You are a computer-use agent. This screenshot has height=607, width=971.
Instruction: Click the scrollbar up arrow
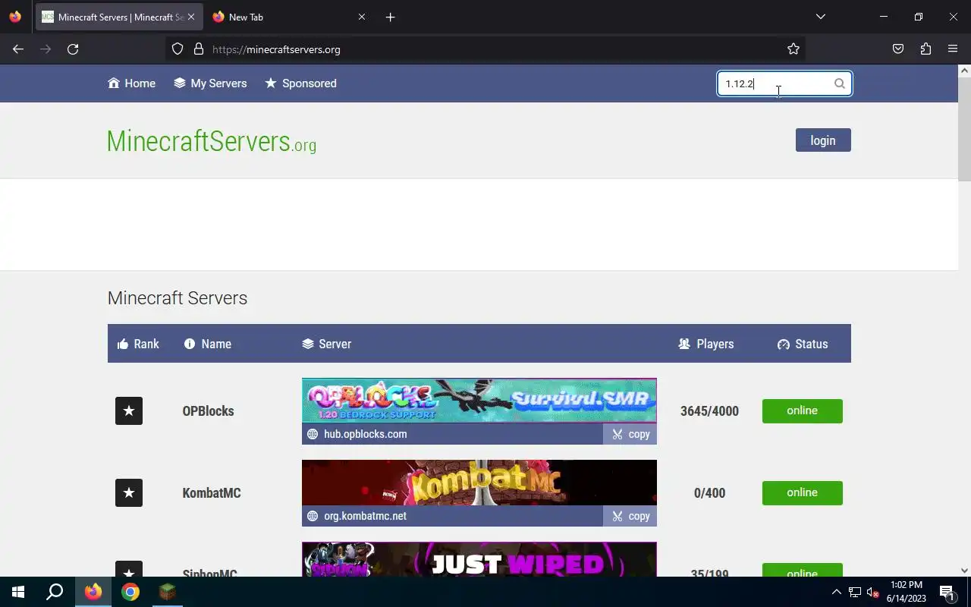click(964, 71)
